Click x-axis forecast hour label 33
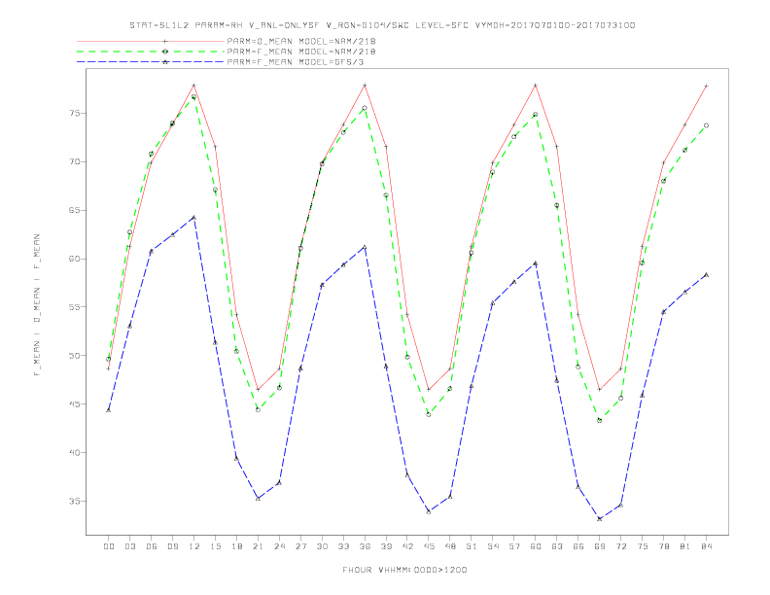 click(x=343, y=546)
